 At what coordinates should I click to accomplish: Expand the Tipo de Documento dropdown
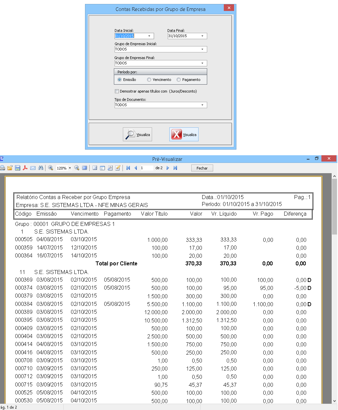[x=203, y=105]
